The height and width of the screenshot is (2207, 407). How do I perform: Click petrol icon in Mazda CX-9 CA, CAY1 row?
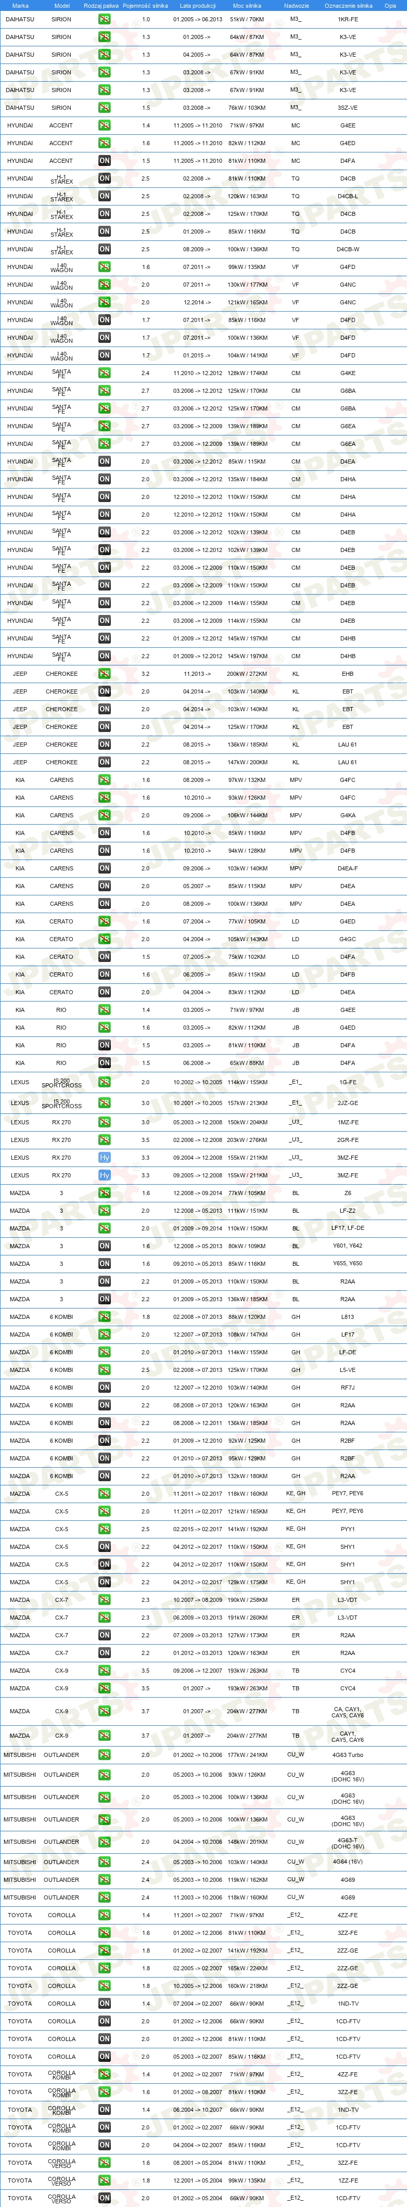[104, 1711]
